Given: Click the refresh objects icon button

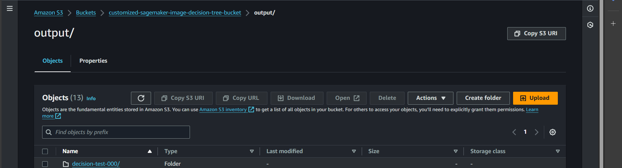Looking at the screenshot, I should [141, 98].
